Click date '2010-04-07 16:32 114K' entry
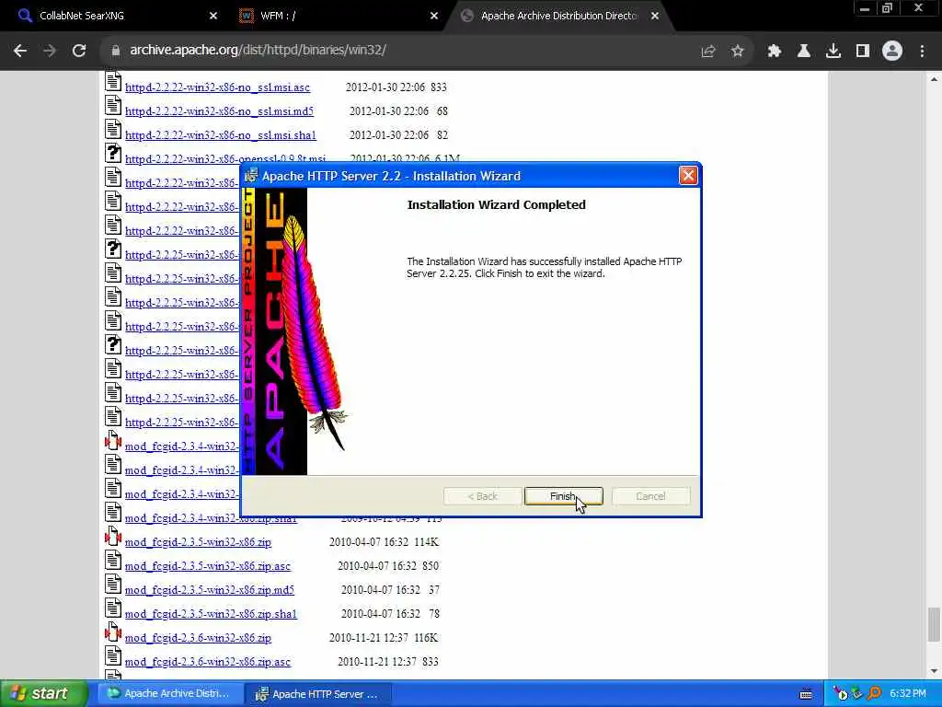Image resolution: width=942 pixels, height=707 pixels. (x=384, y=541)
